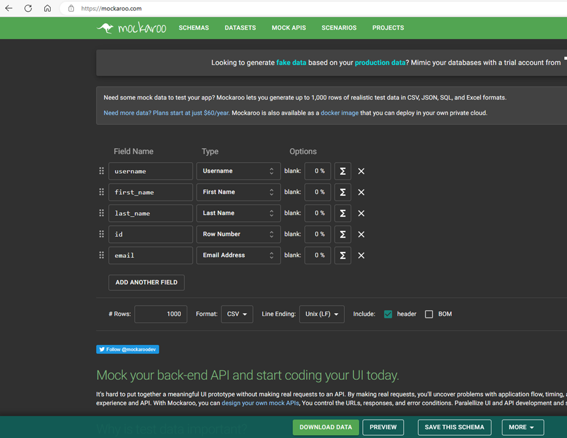Click the email field name input
Viewport: 567px width, 438px height.
point(151,255)
